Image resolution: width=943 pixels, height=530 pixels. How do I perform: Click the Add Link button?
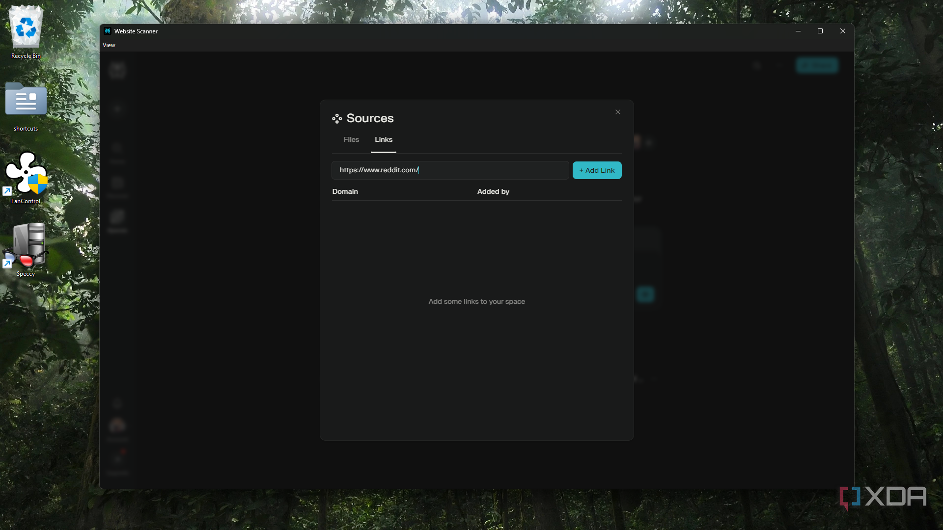click(597, 170)
